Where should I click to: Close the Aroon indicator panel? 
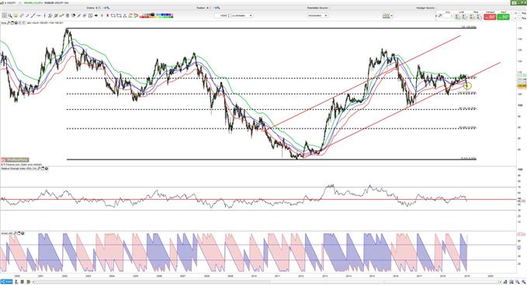(x=23, y=233)
